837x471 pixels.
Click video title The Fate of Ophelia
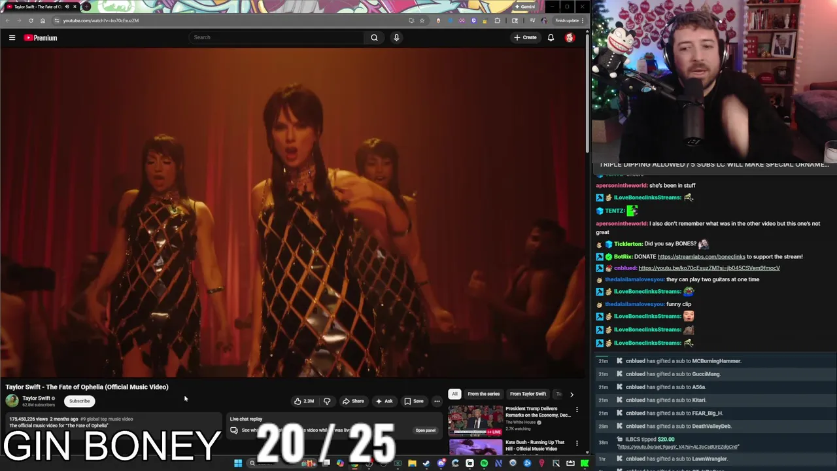coord(87,387)
